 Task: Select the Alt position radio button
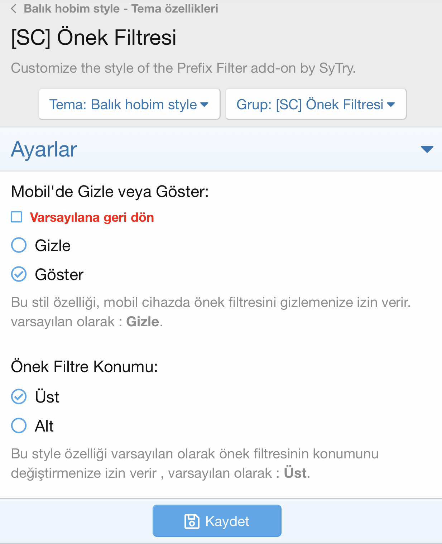coord(19,425)
